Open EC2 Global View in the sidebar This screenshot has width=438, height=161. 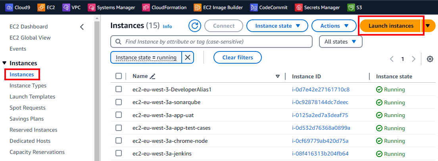click(x=30, y=38)
